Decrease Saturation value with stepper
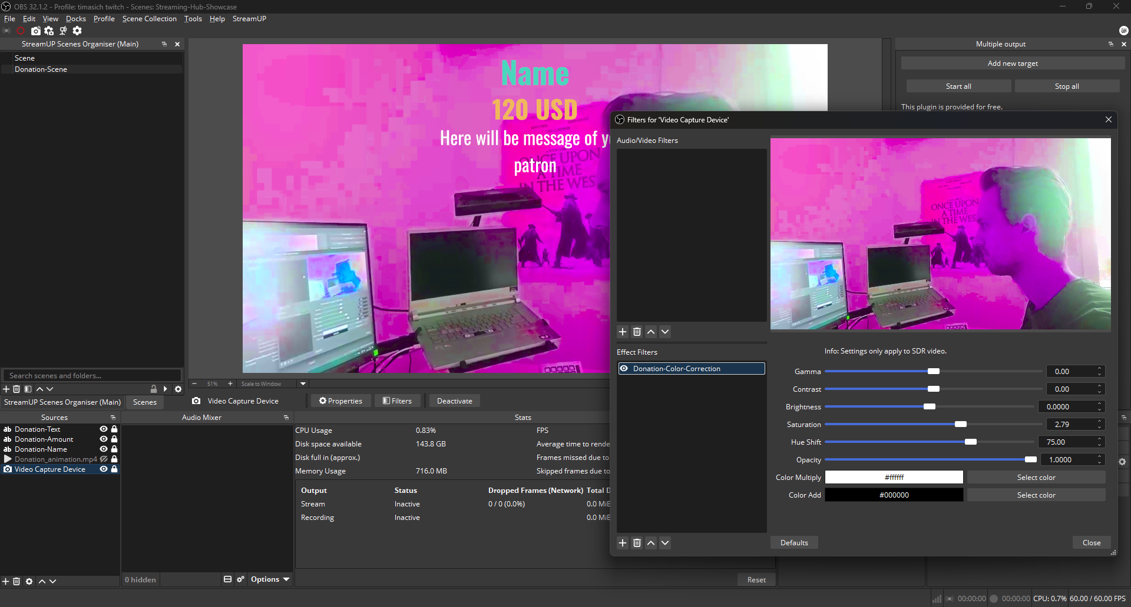This screenshot has height=607, width=1131. click(x=1099, y=427)
